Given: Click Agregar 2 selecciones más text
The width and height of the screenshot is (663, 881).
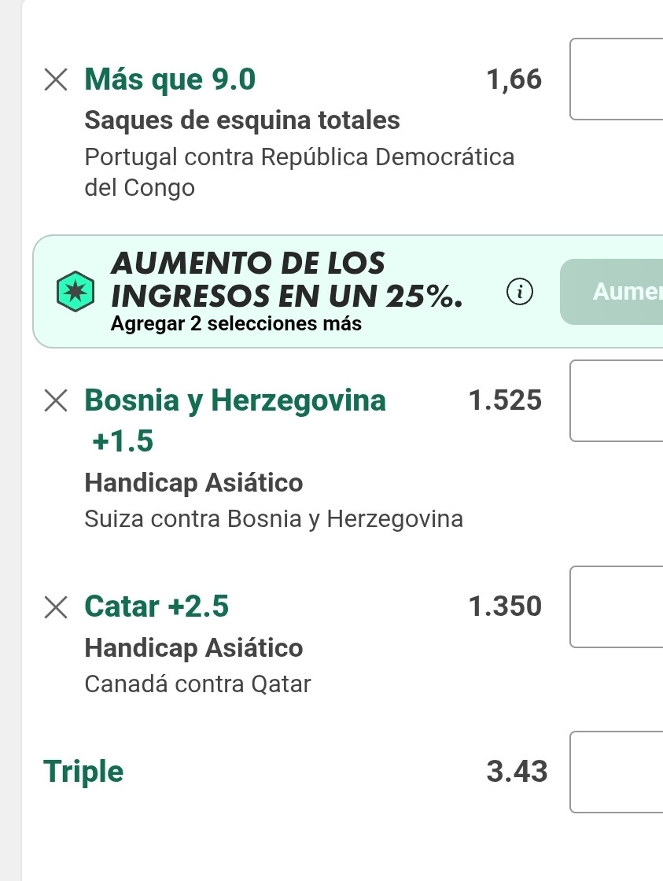Looking at the screenshot, I should 236,324.
